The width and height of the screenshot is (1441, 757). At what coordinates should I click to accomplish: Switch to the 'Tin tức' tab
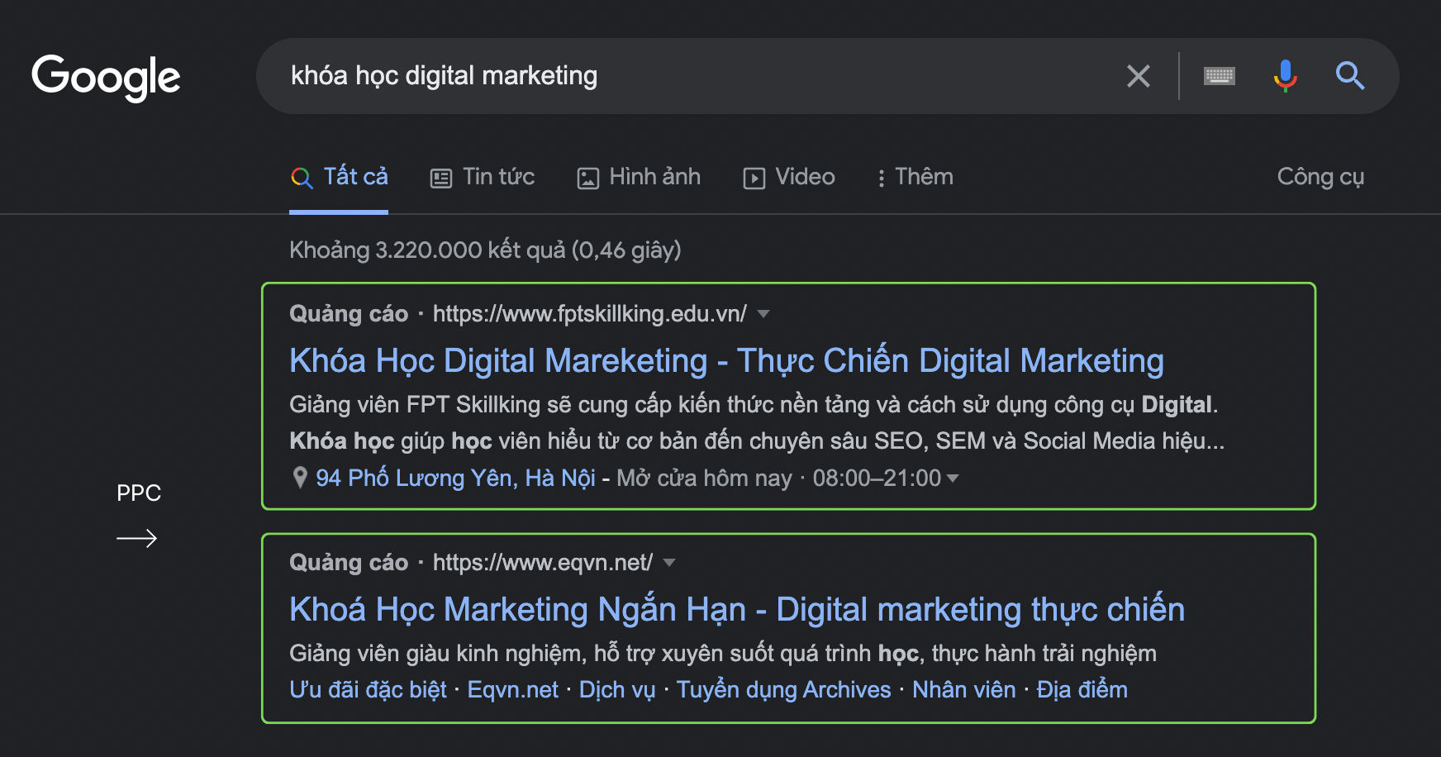point(483,177)
